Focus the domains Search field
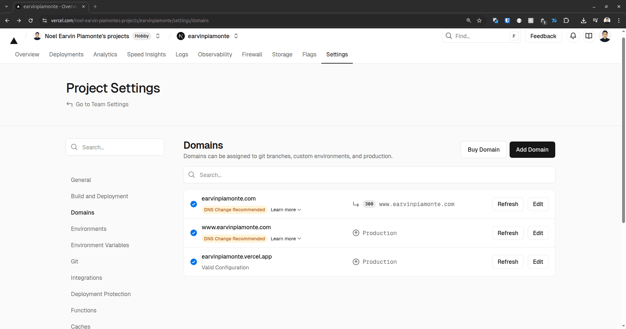Viewport: 626px width, 329px height. tap(369, 175)
